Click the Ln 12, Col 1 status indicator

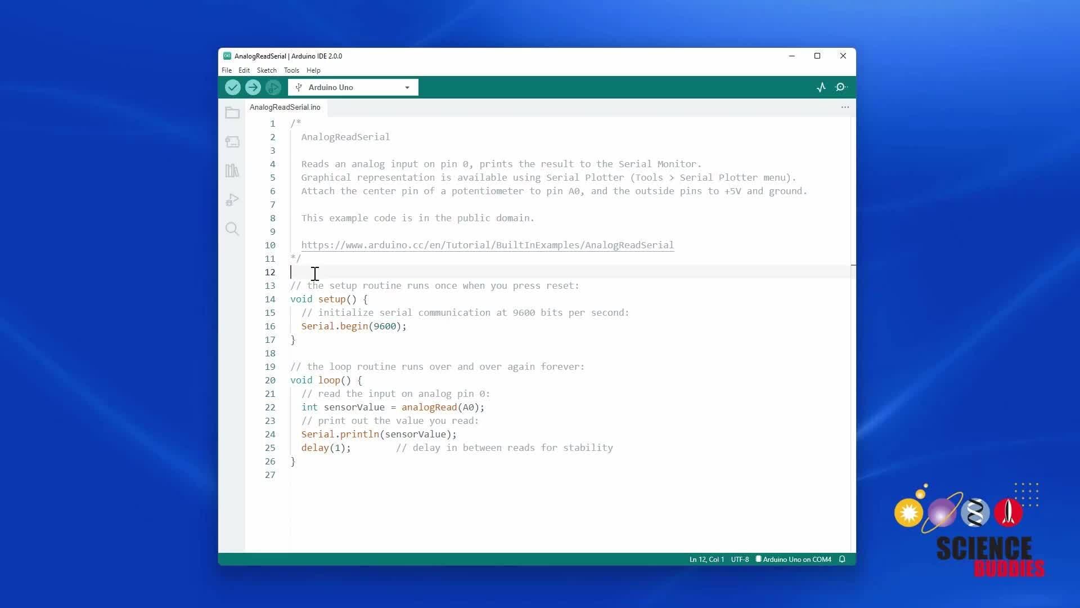pos(706,559)
